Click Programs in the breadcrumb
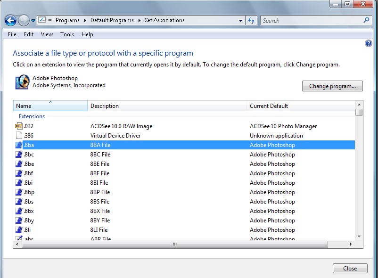Image resolution: width=378 pixels, height=278 pixels. pyautogui.click(x=67, y=20)
